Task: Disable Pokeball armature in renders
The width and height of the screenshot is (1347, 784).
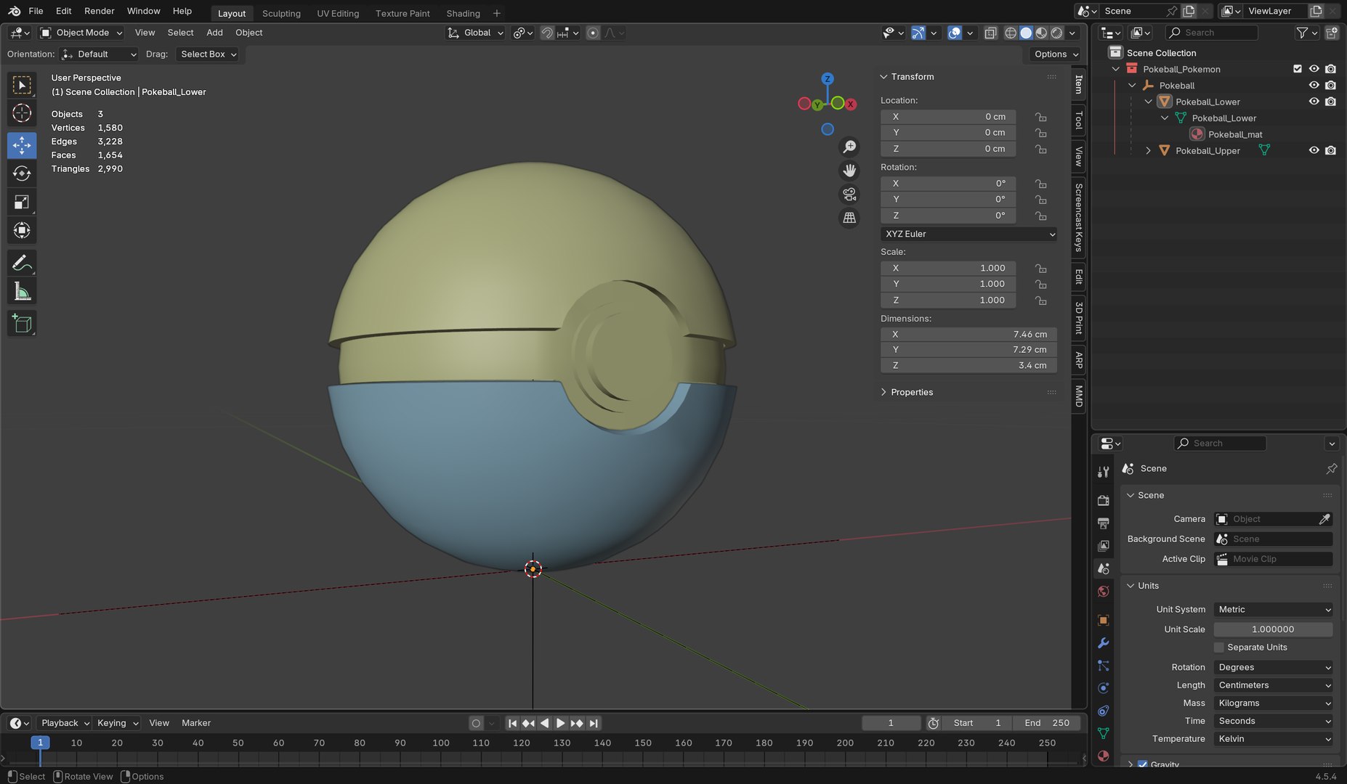Action: [x=1330, y=86]
